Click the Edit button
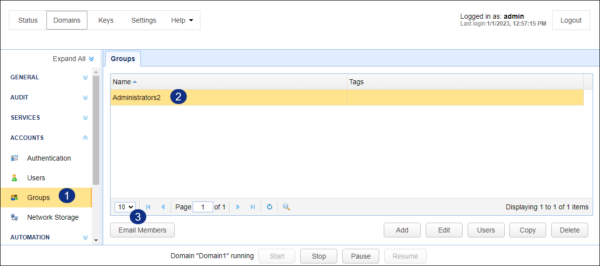The image size is (600, 266). click(x=444, y=230)
